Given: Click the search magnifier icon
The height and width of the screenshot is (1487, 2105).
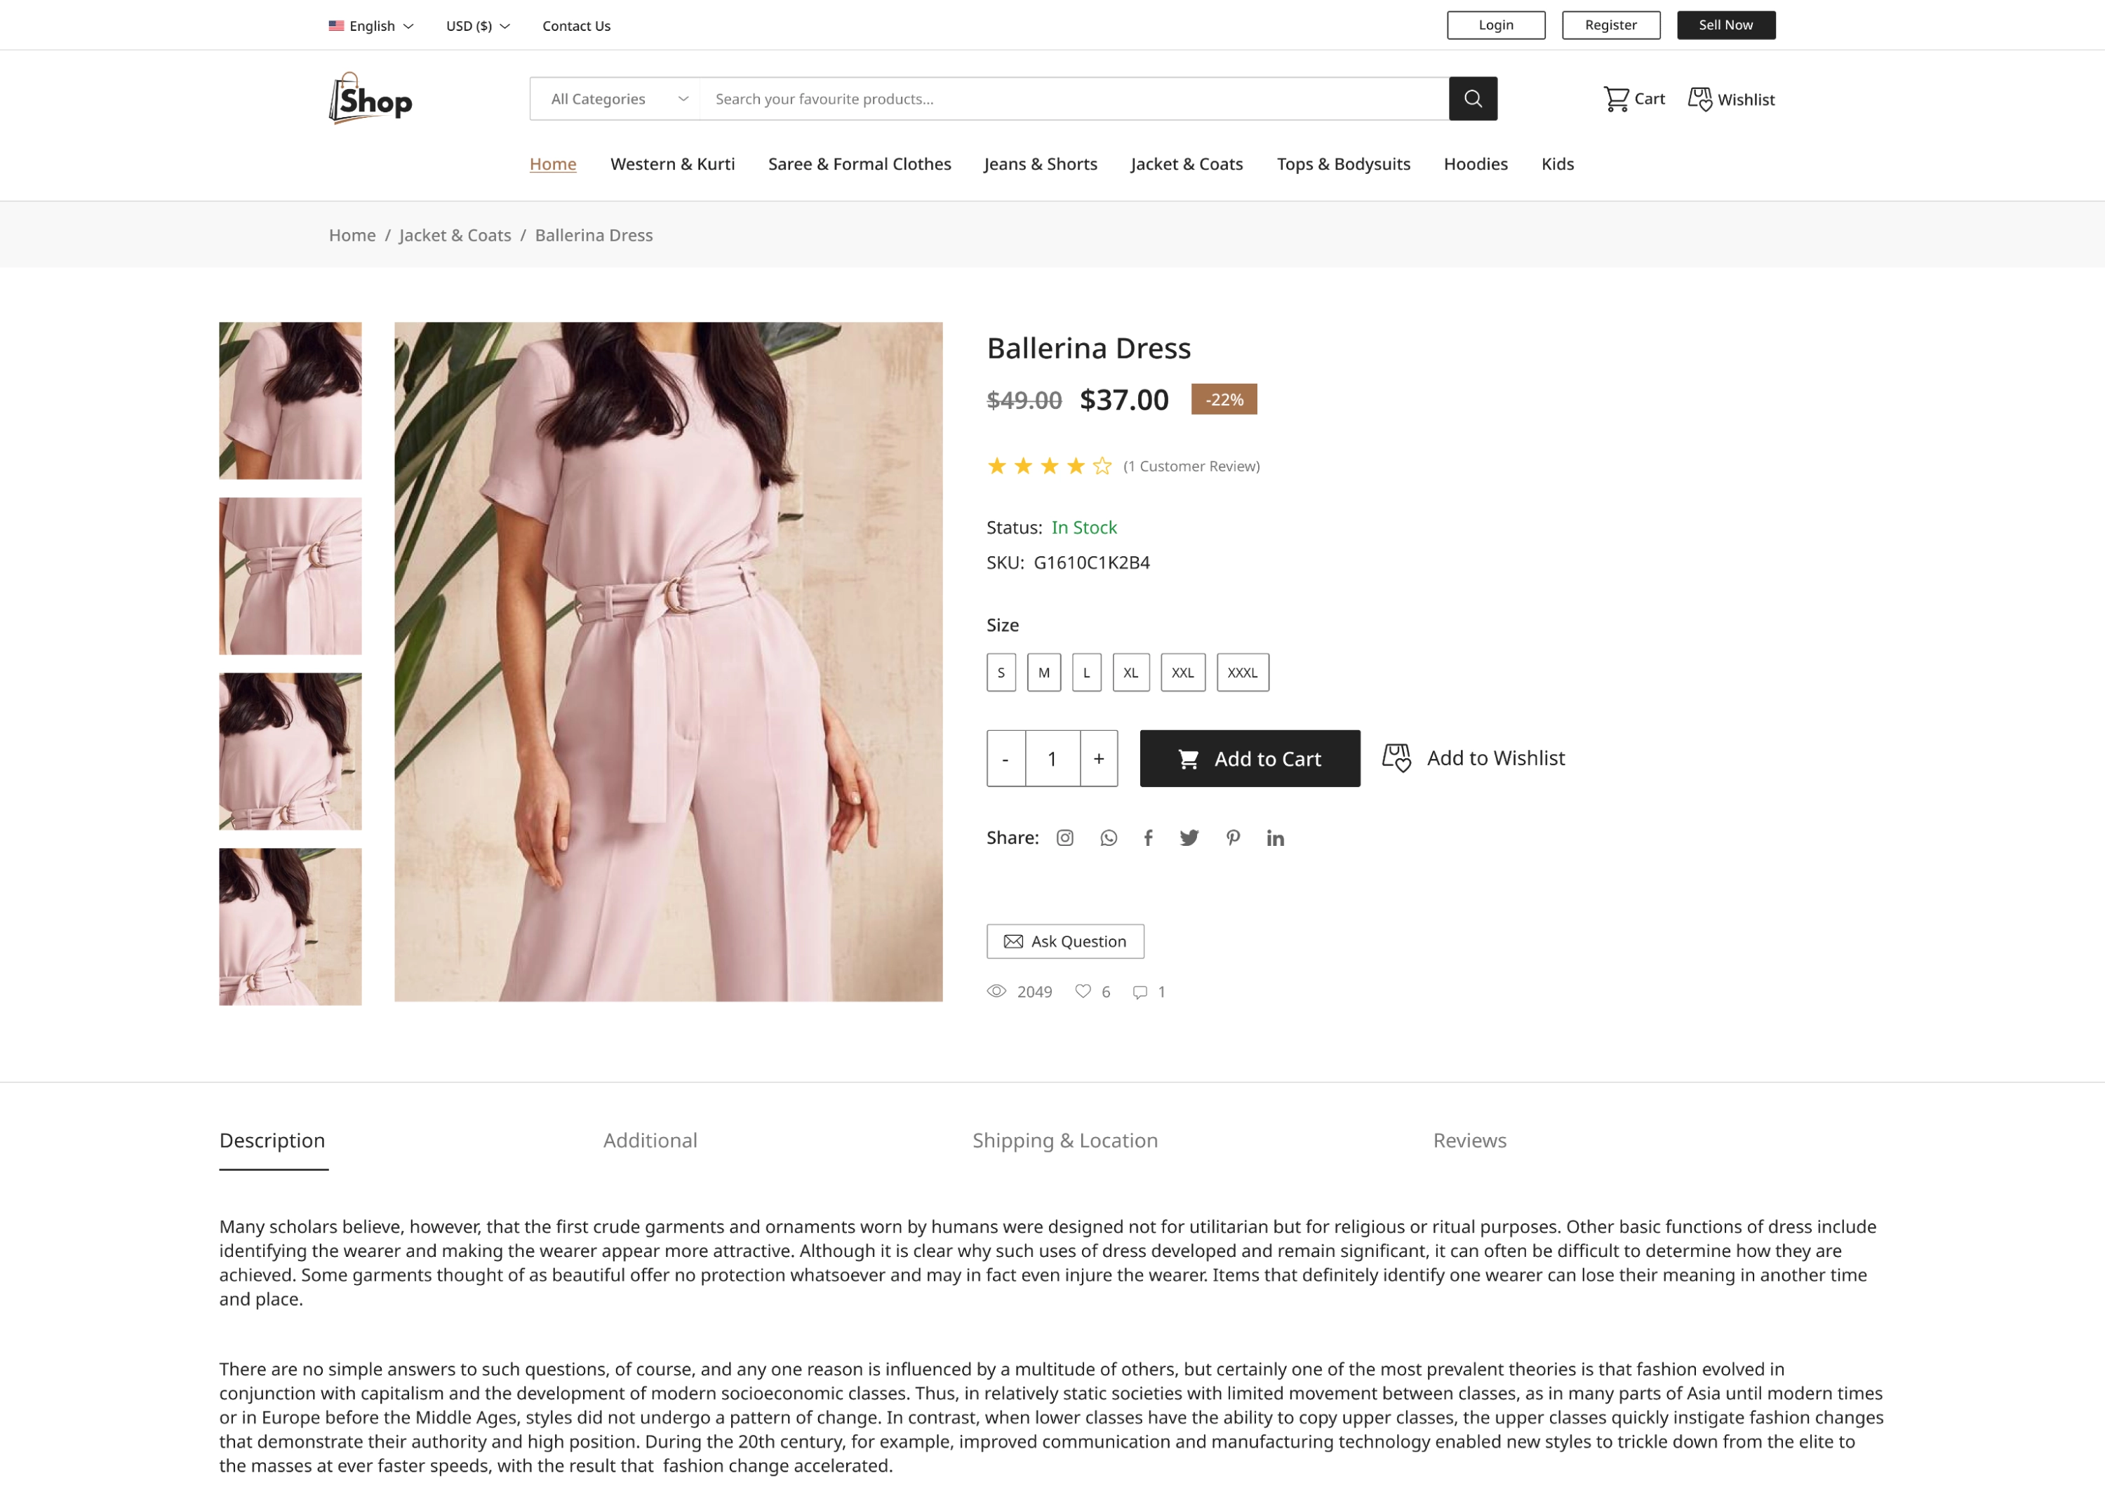Looking at the screenshot, I should click(x=1472, y=98).
